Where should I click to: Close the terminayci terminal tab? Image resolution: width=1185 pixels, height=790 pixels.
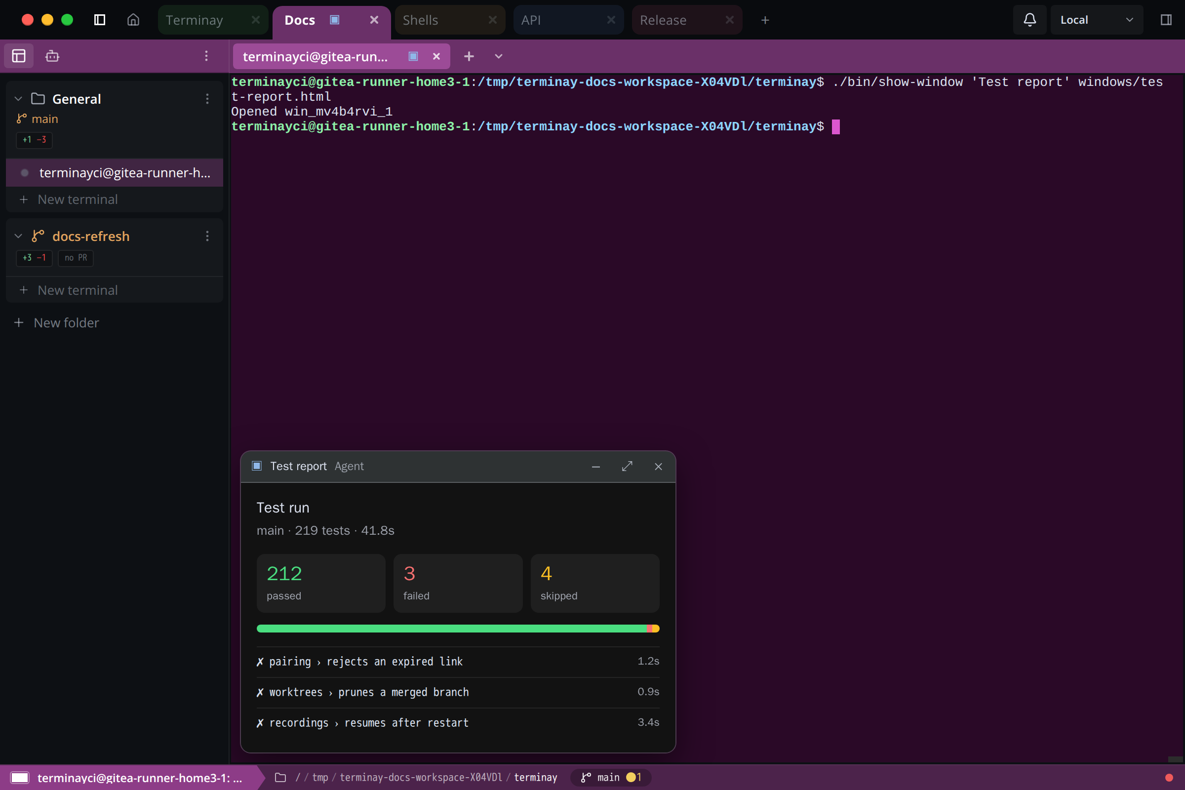tap(436, 56)
